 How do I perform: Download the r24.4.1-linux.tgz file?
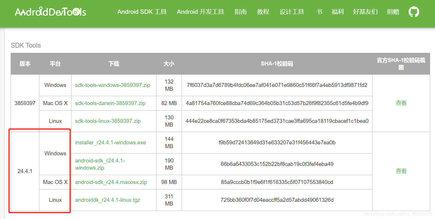pos(108,200)
